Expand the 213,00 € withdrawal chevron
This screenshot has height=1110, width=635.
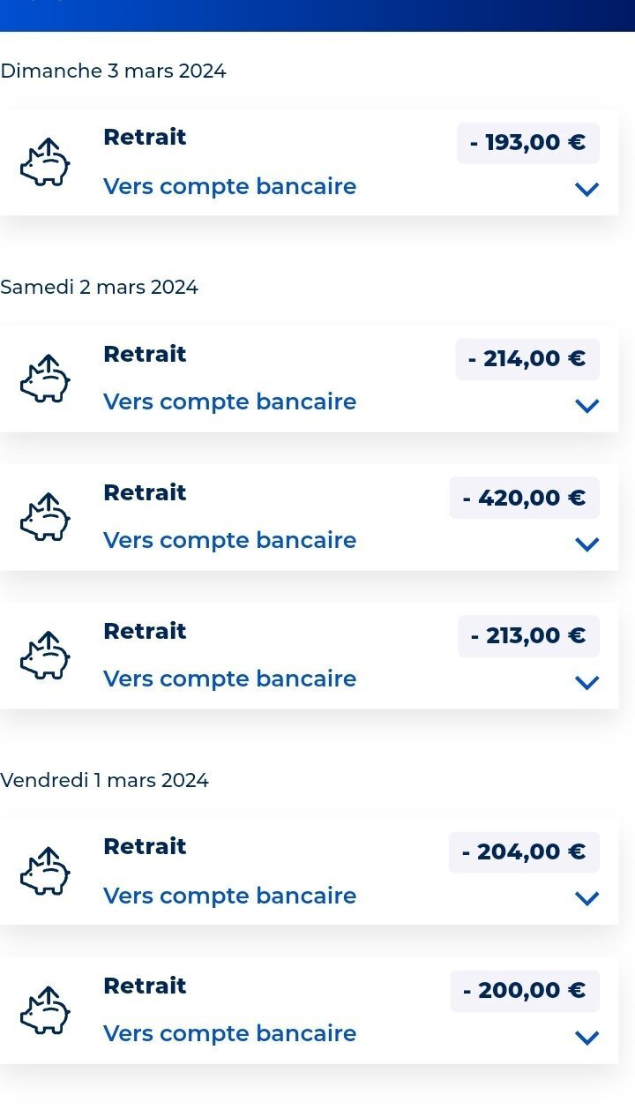[586, 682]
